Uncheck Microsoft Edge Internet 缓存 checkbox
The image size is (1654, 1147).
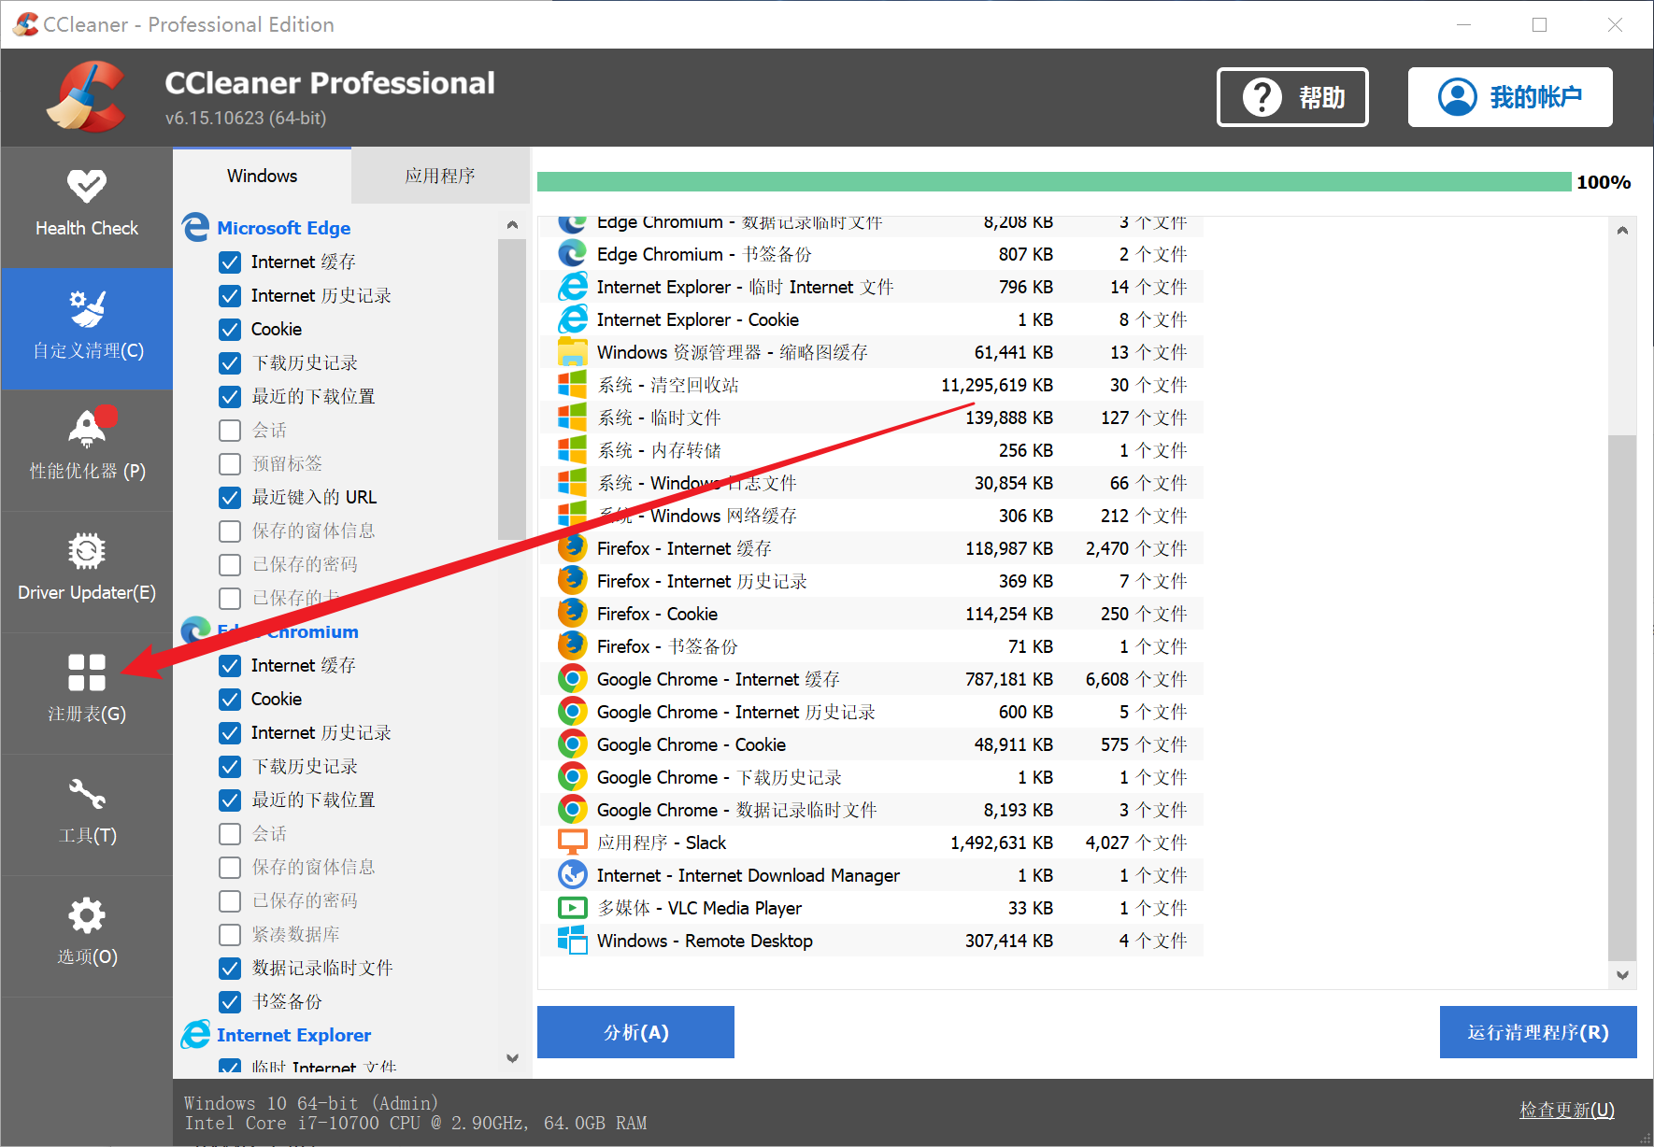230,262
